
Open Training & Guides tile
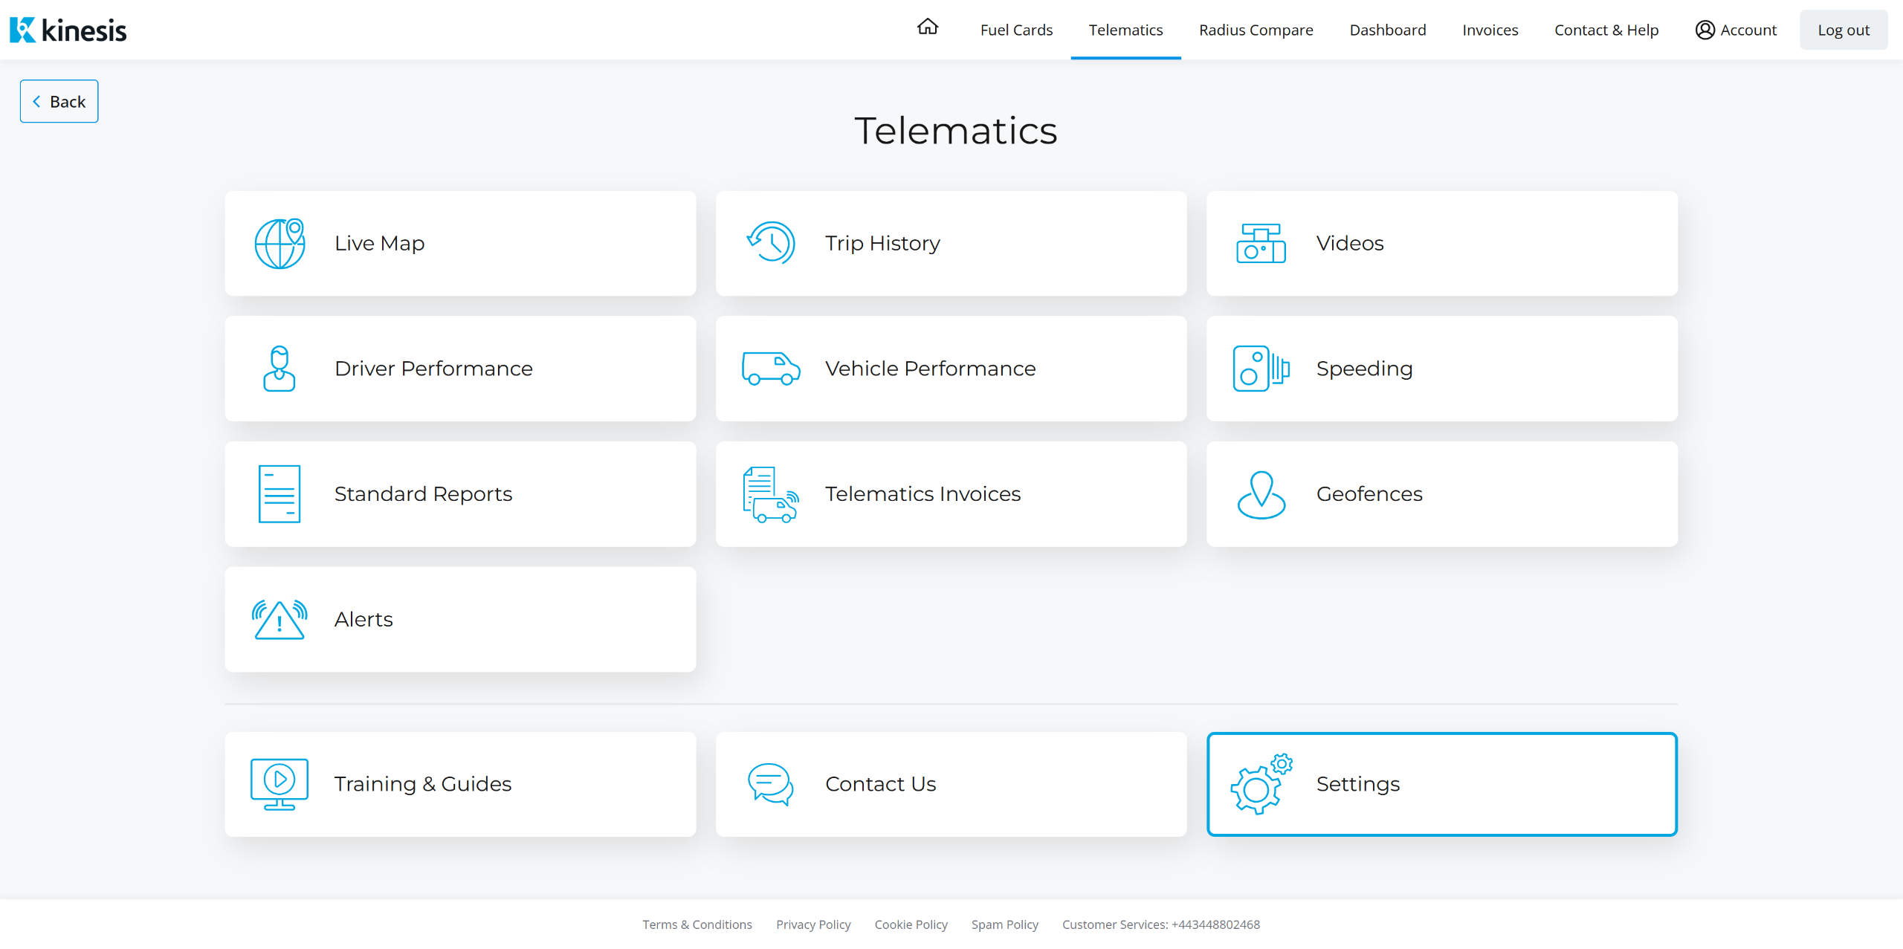[460, 784]
